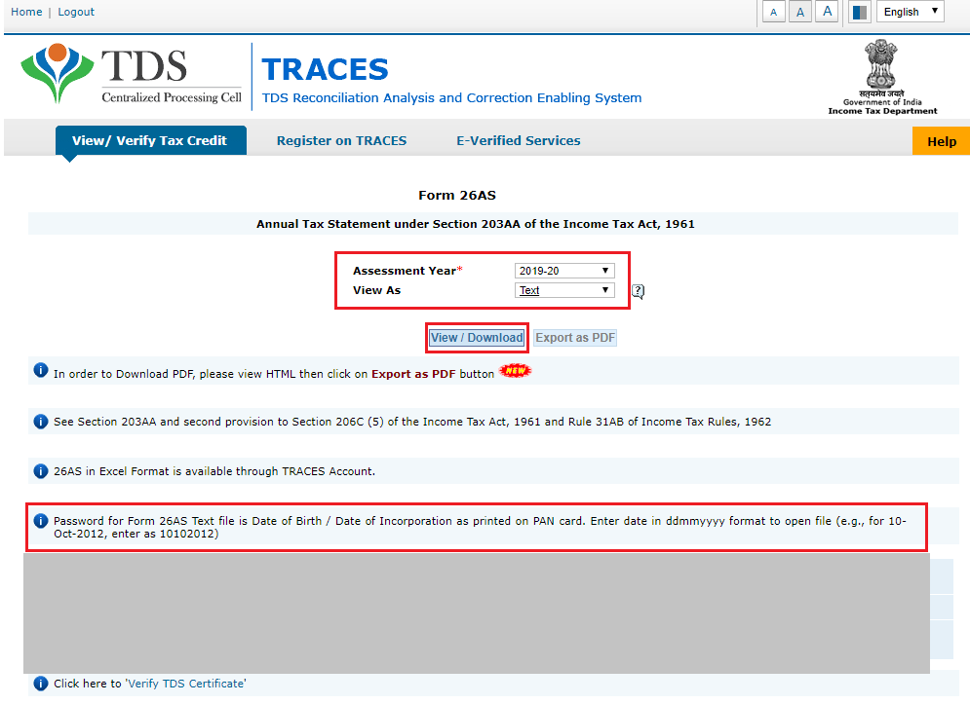Click the Help button
Screen dimensions: 970x704
940,140
